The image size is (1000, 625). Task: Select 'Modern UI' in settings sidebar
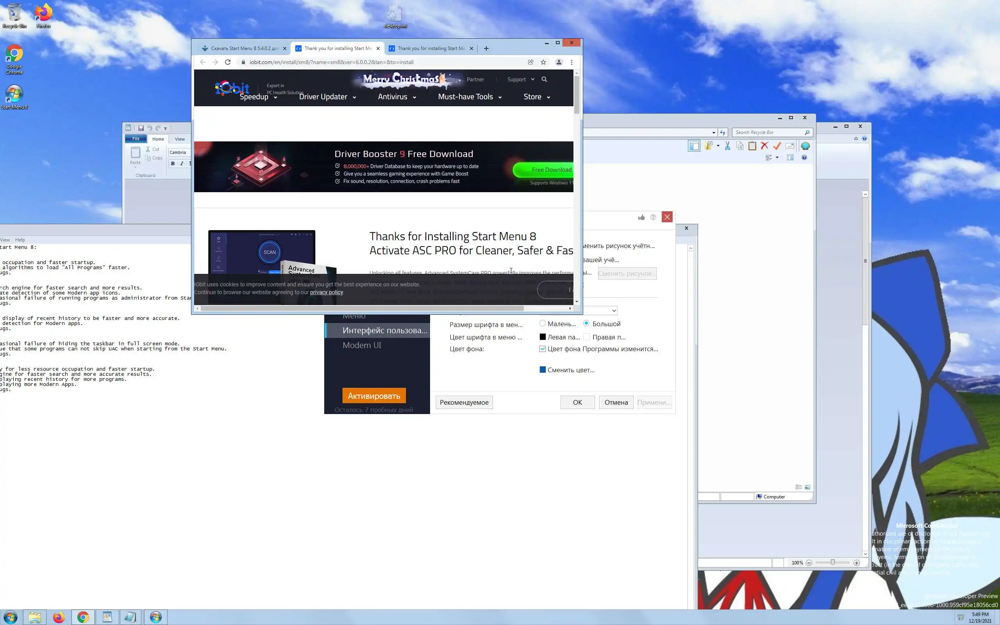(362, 345)
